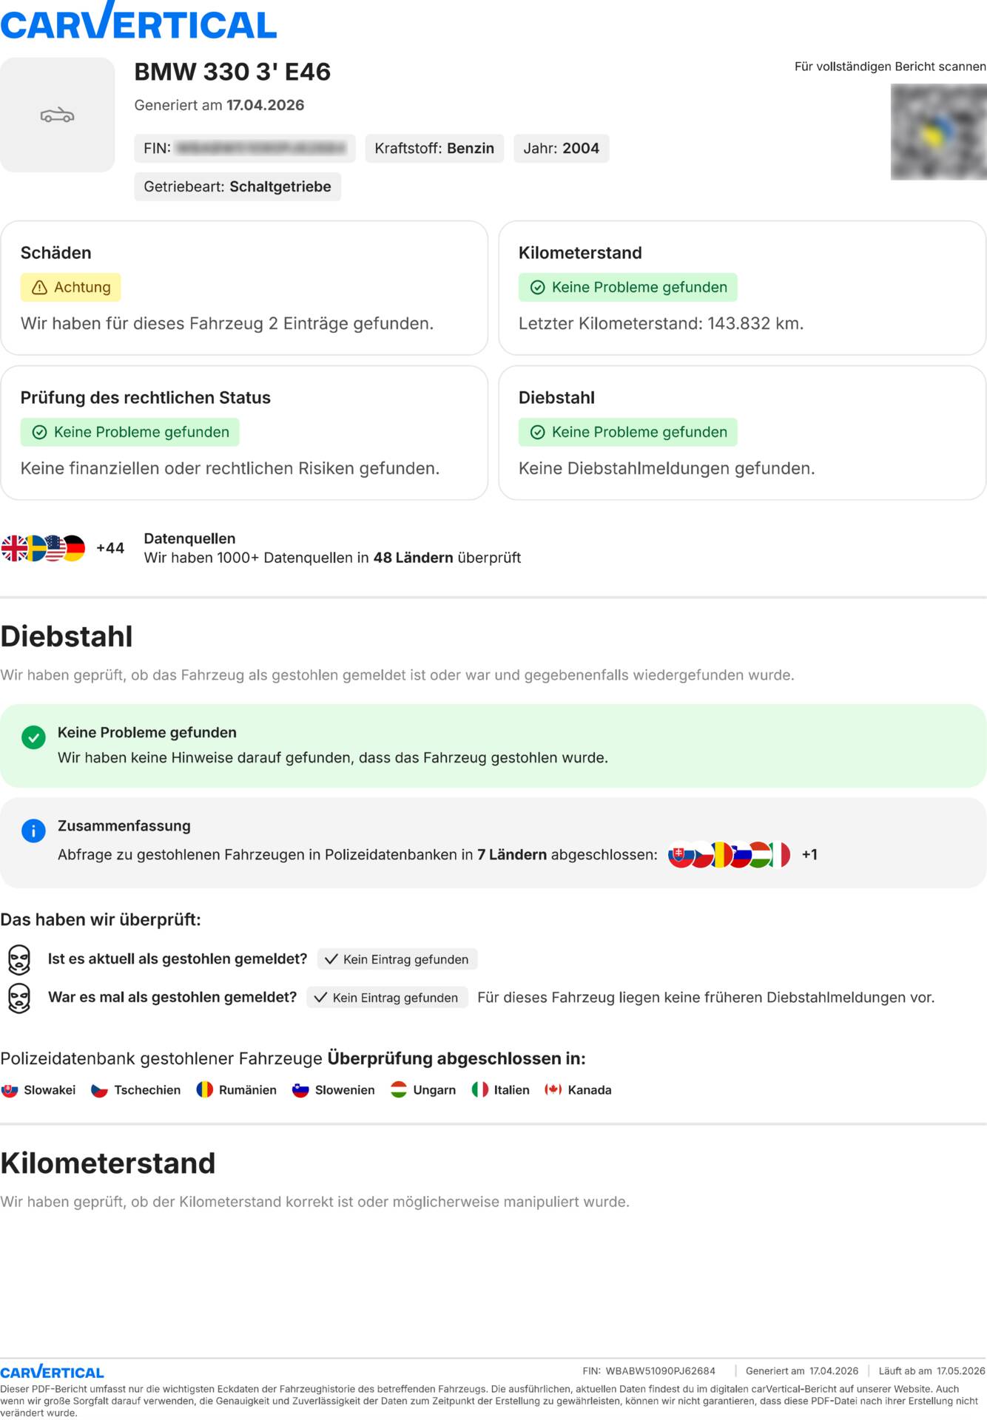
Task: Click the blurred QR code image
Action: pos(938,132)
